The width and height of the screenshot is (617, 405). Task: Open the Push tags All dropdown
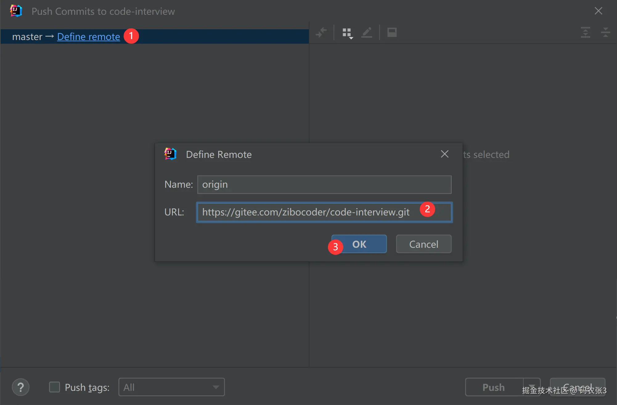(x=171, y=387)
